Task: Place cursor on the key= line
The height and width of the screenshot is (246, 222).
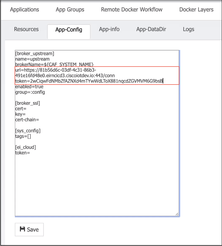Action: (20, 114)
